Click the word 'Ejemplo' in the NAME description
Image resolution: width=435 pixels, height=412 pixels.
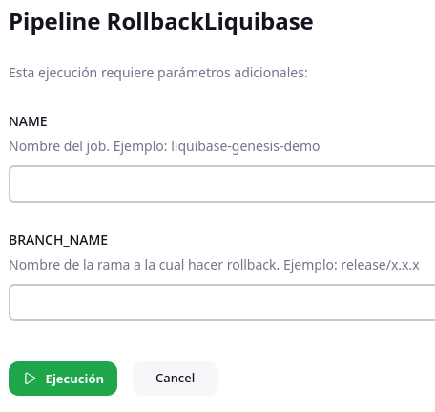(x=140, y=146)
